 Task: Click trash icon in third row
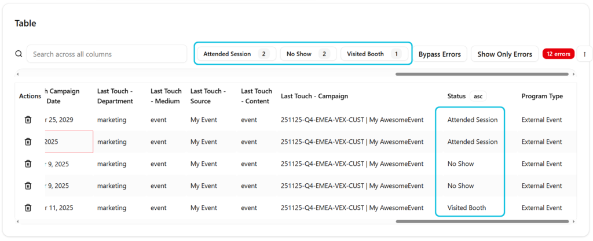coord(28,164)
